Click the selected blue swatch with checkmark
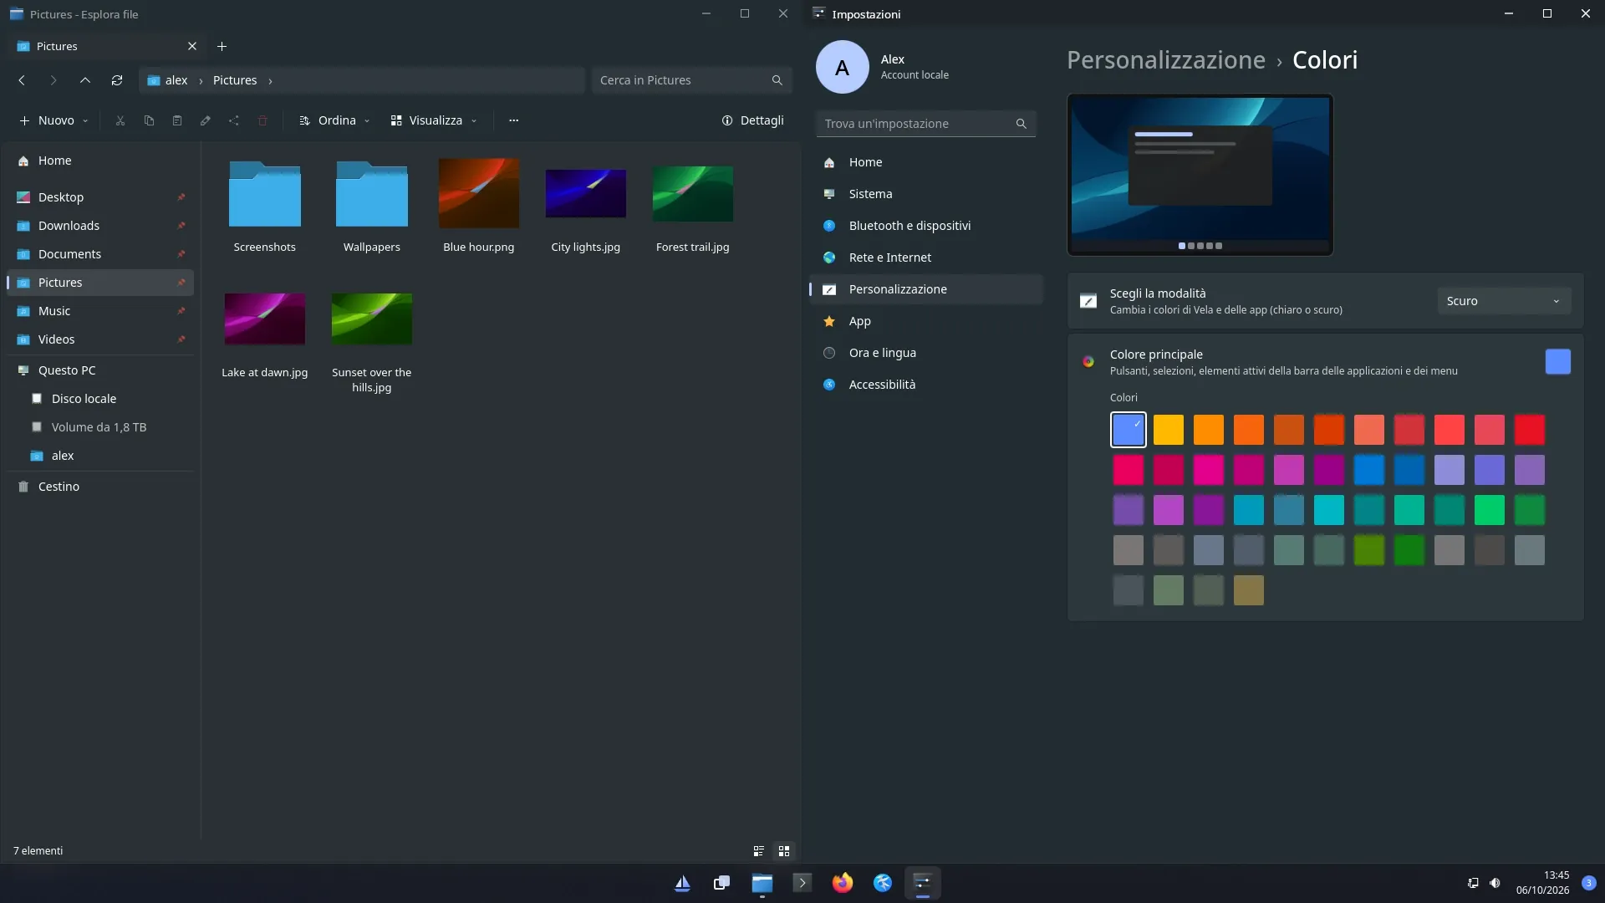This screenshot has width=1605, height=903. click(x=1128, y=430)
